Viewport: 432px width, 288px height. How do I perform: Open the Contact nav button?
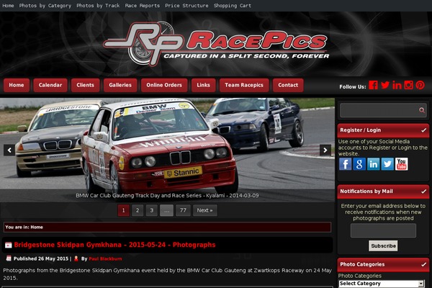click(x=288, y=85)
